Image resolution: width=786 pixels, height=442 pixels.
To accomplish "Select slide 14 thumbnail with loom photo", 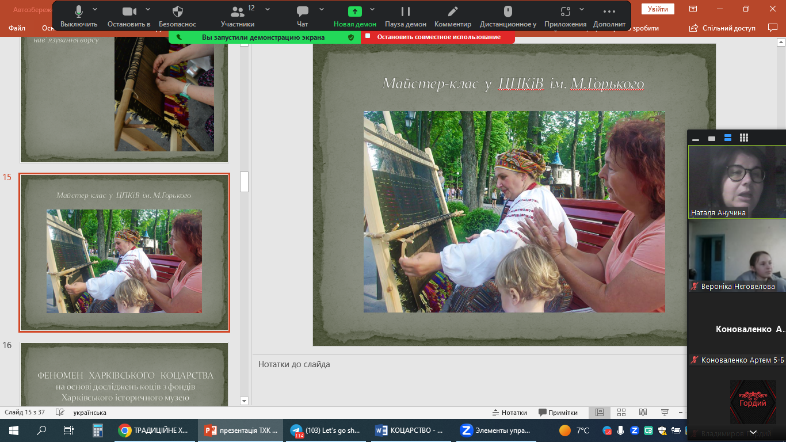I will 124,100.
